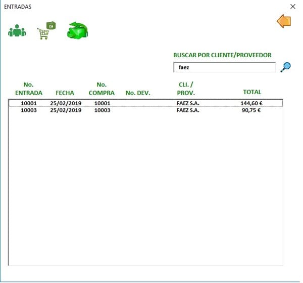Click the No. COMPRA column header
Screen dimensions: 303x283
102,89
